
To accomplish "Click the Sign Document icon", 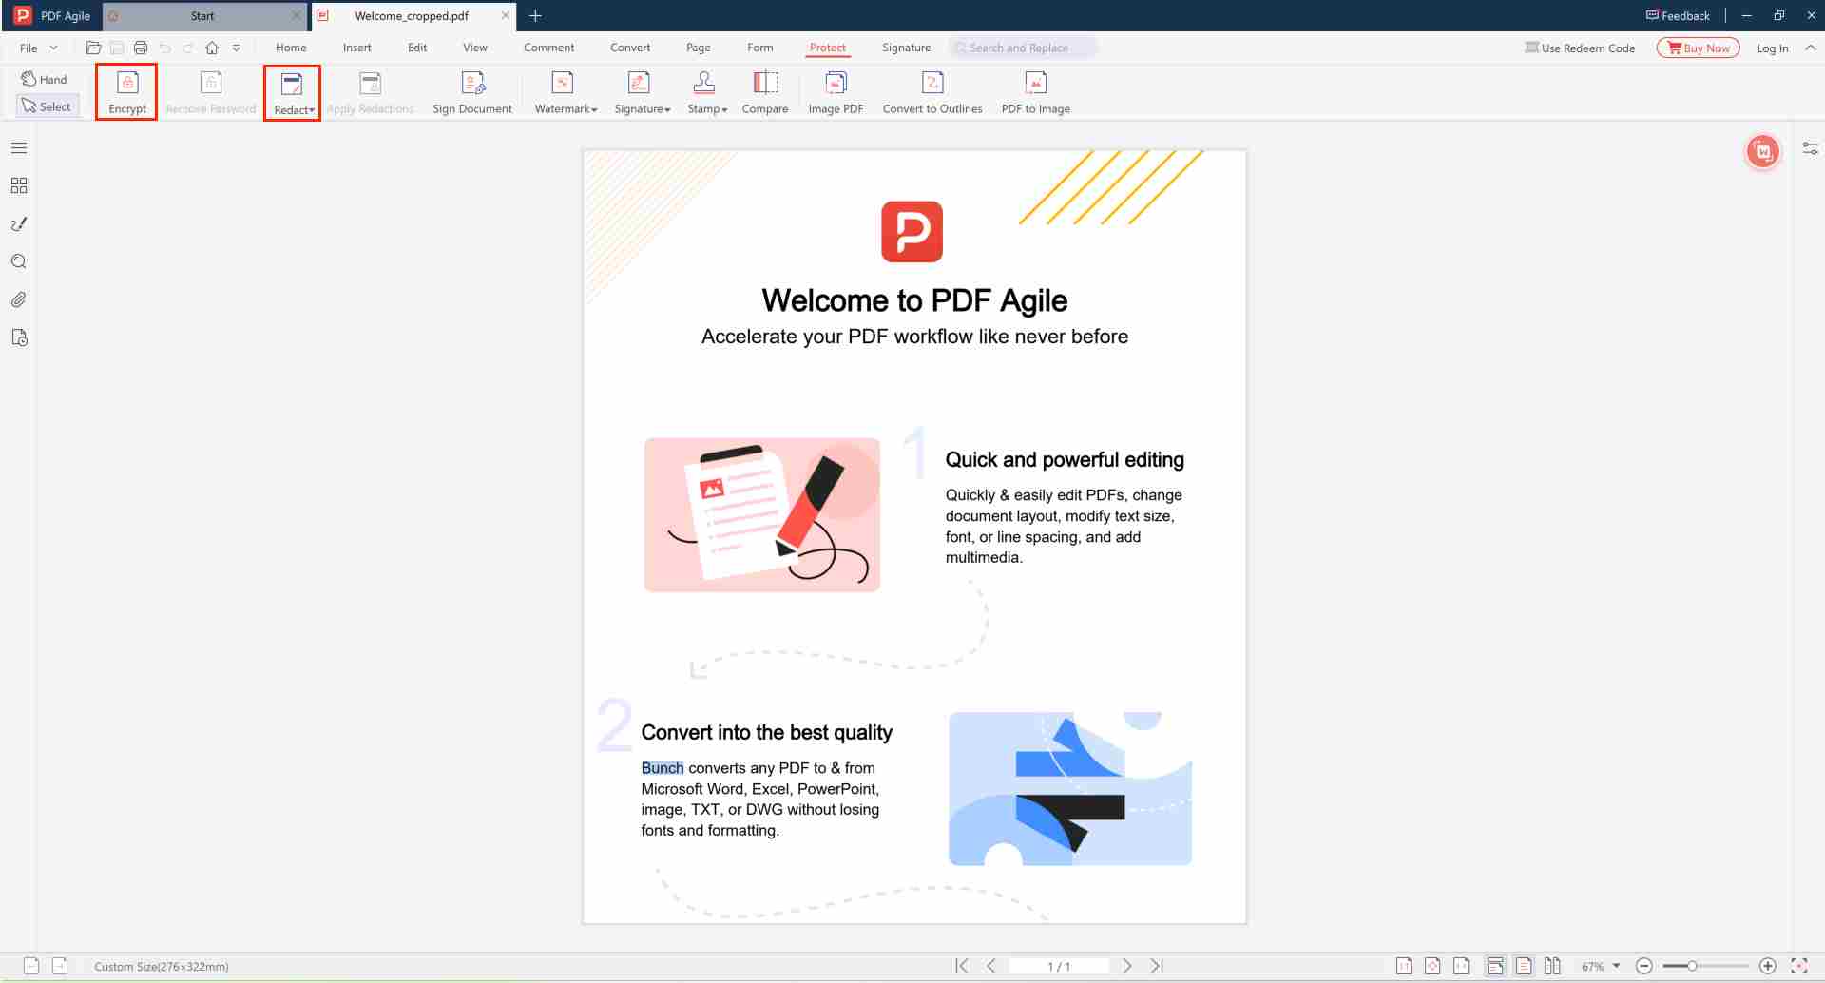I will (472, 83).
